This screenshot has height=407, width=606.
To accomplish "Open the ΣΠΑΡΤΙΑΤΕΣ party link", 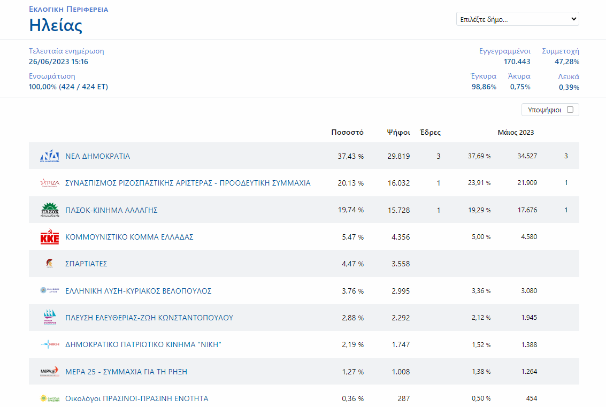I will point(86,264).
